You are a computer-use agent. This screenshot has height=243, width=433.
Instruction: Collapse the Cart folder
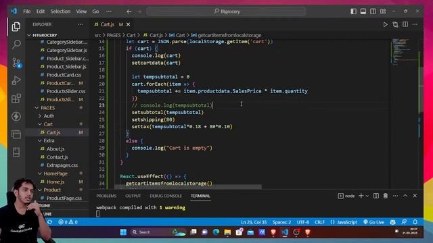point(48,124)
